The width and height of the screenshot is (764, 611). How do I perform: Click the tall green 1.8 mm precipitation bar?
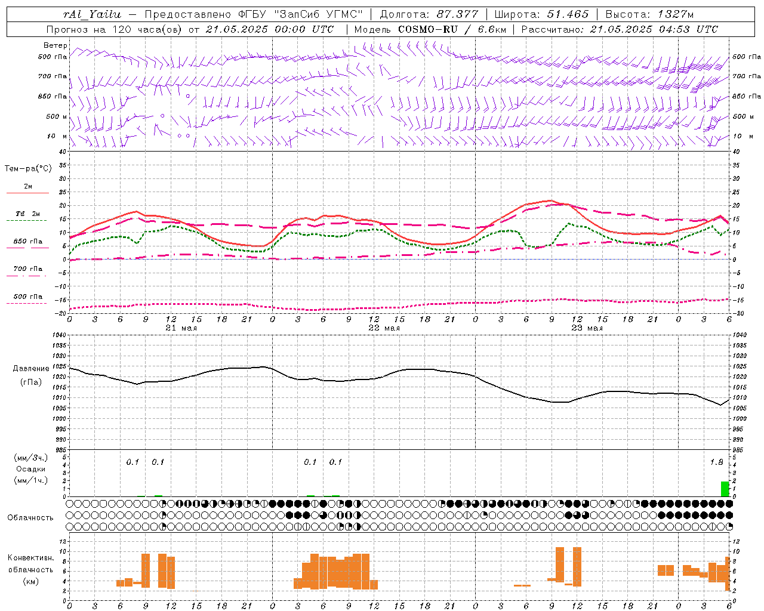725,489
